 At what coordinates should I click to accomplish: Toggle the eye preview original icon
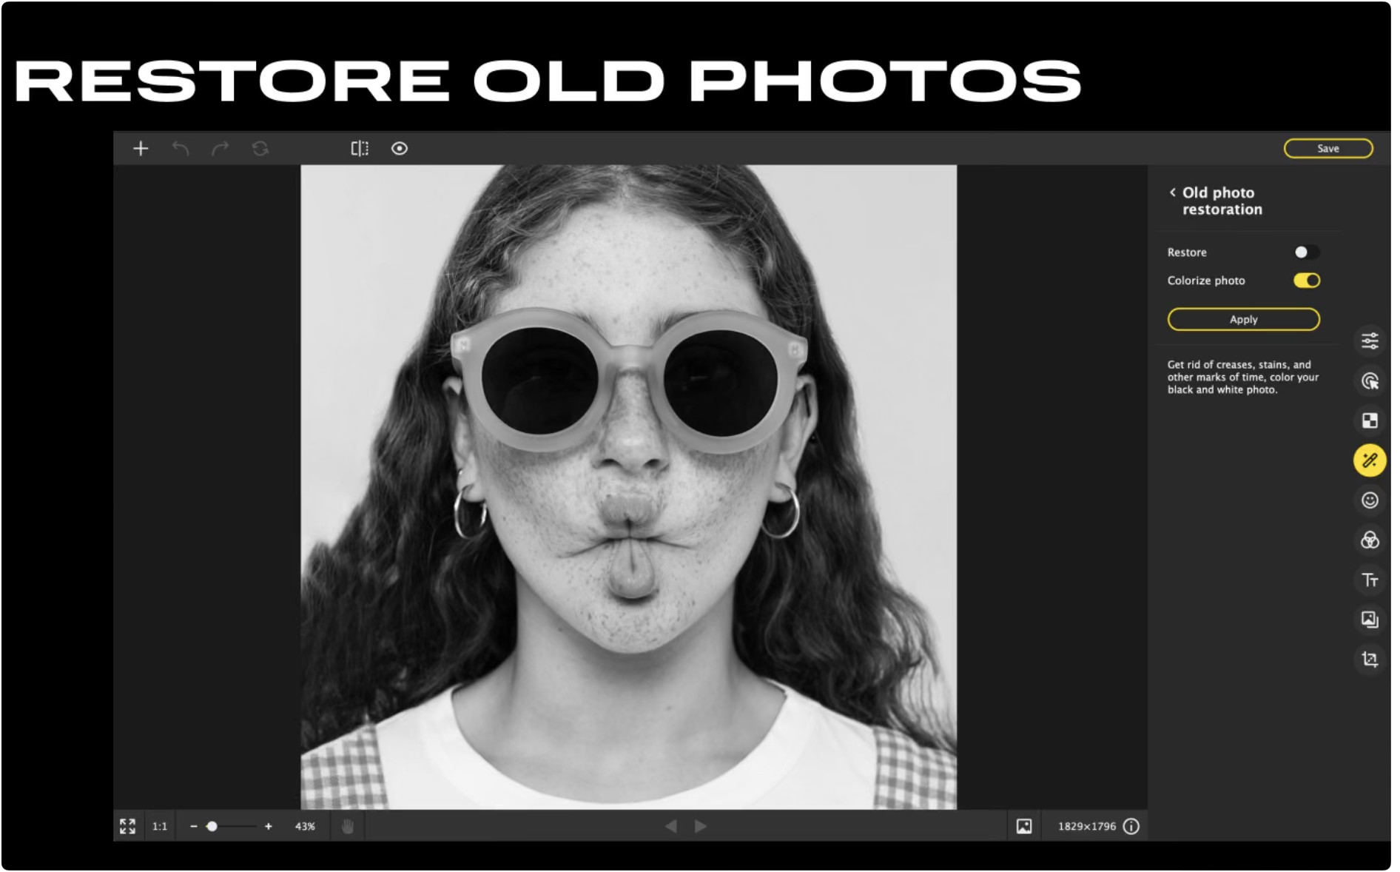tap(400, 149)
